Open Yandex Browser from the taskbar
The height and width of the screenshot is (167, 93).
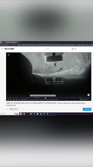point(21,114)
